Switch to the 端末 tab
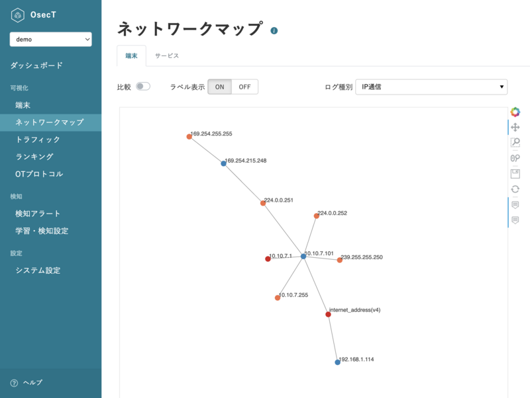 pos(131,56)
